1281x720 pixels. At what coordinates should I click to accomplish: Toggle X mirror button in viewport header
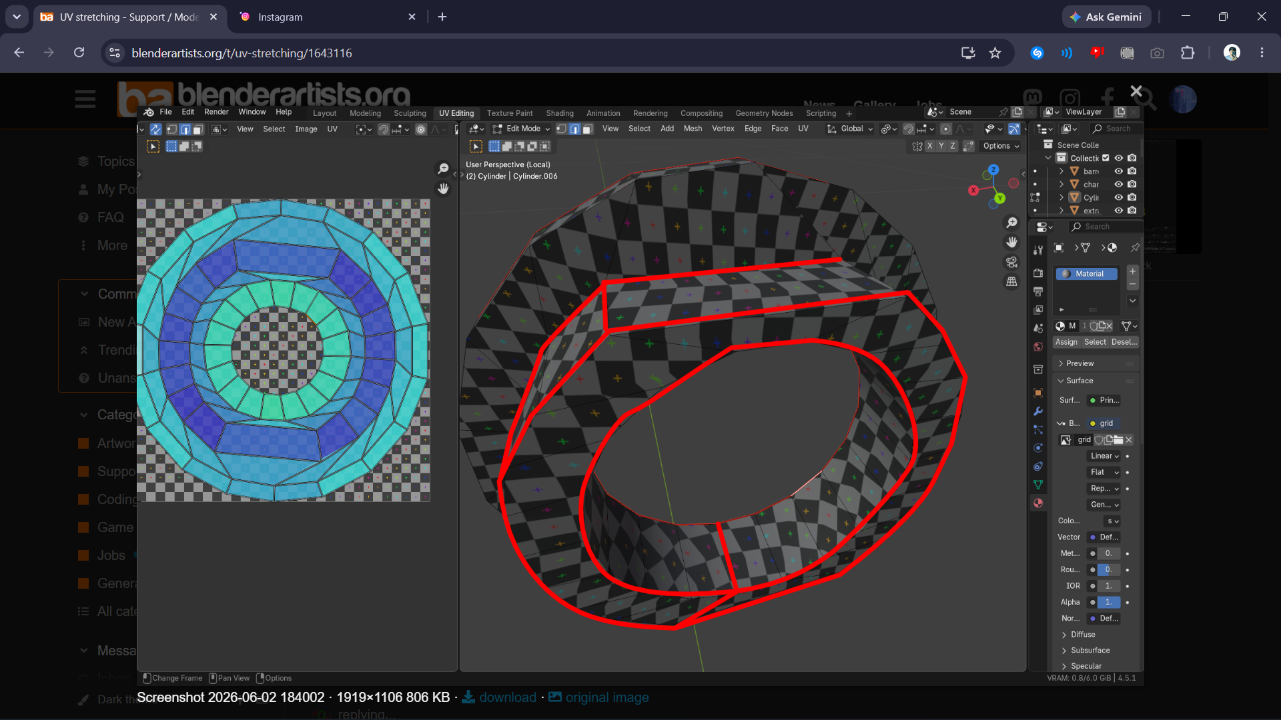[x=929, y=146]
